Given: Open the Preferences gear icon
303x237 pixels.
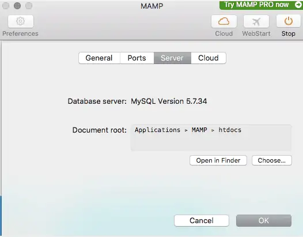Looking at the screenshot, I should pyautogui.click(x=21, y=21).
